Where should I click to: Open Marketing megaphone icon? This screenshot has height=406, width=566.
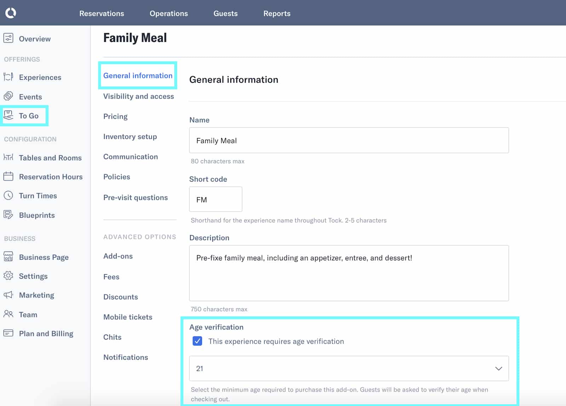click(8, 295)
